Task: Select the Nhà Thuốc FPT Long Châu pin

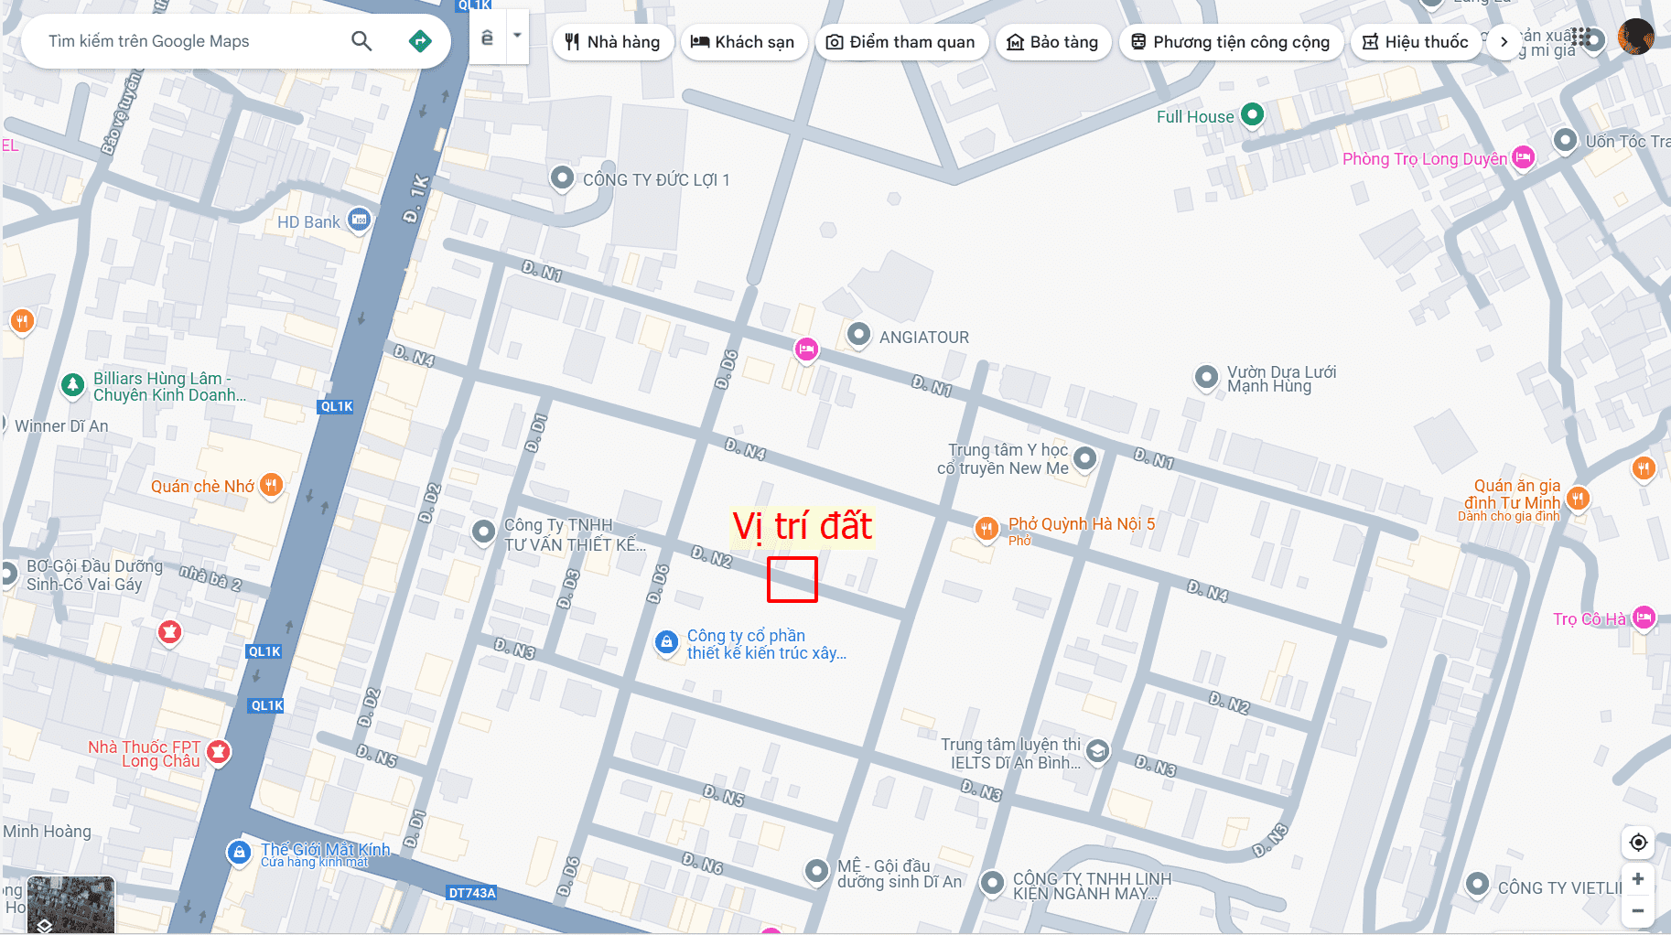Action: coord(218,752)
